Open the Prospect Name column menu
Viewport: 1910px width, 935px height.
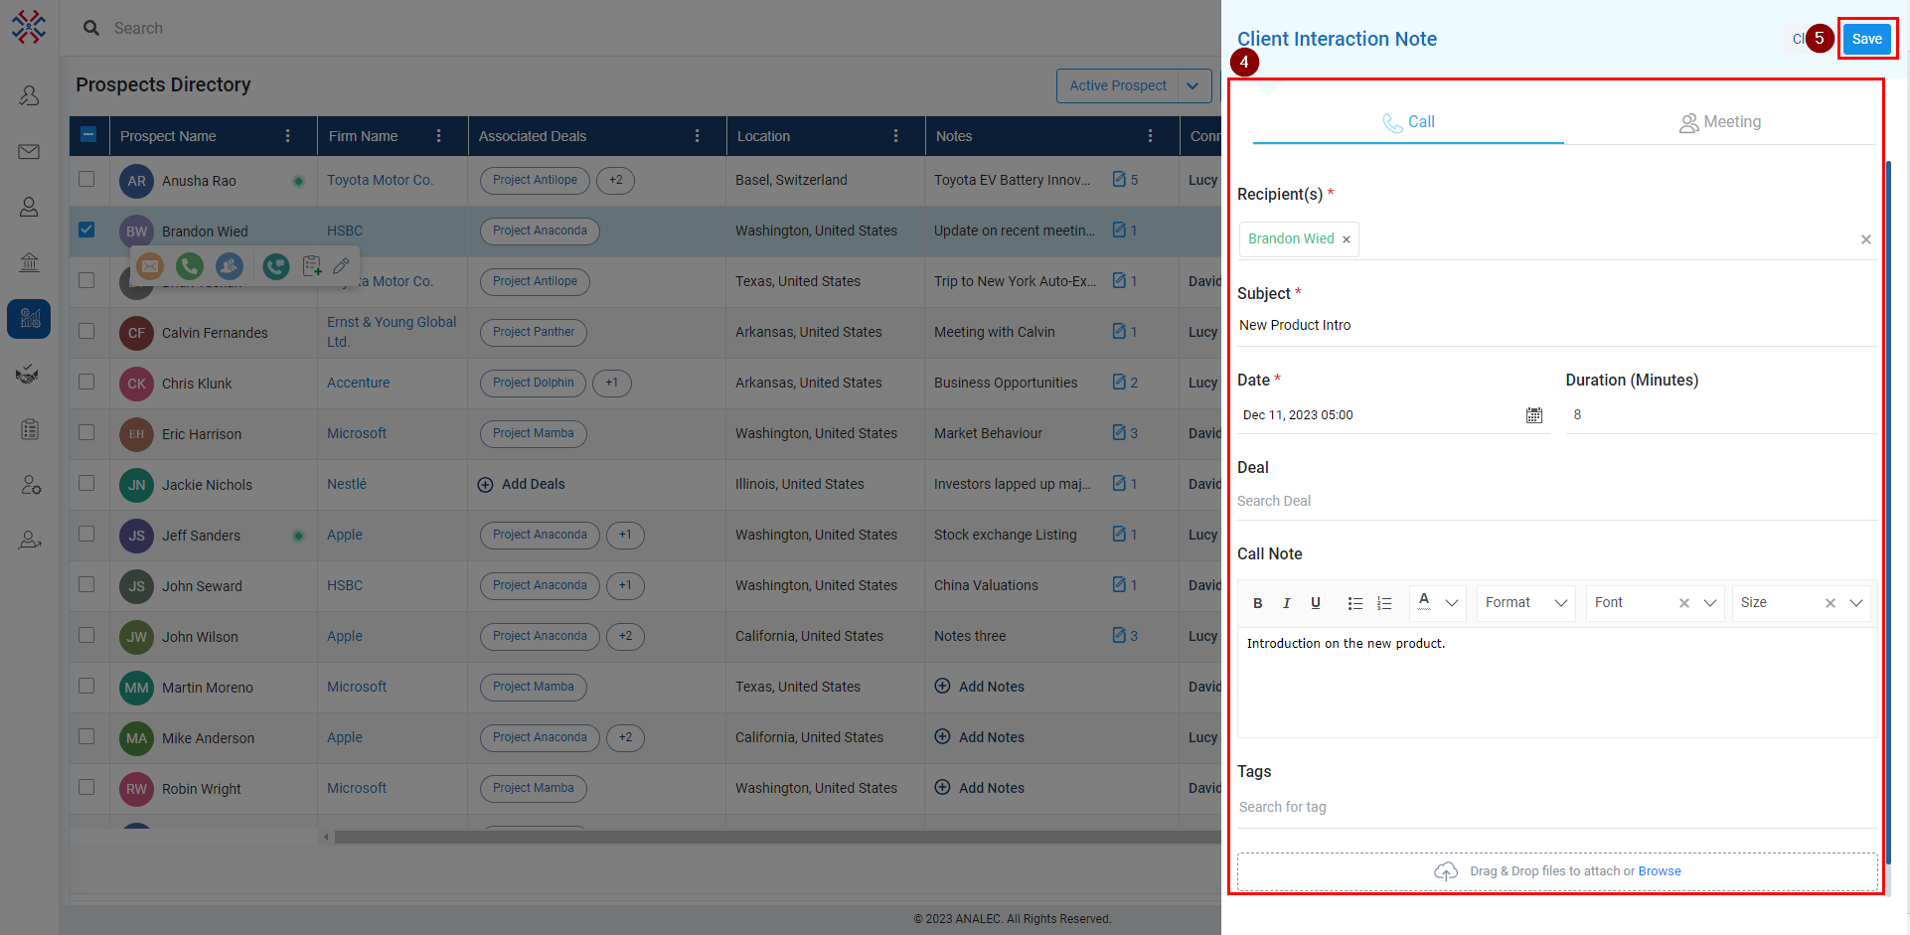pyautogui.click(x=288, y=136)
